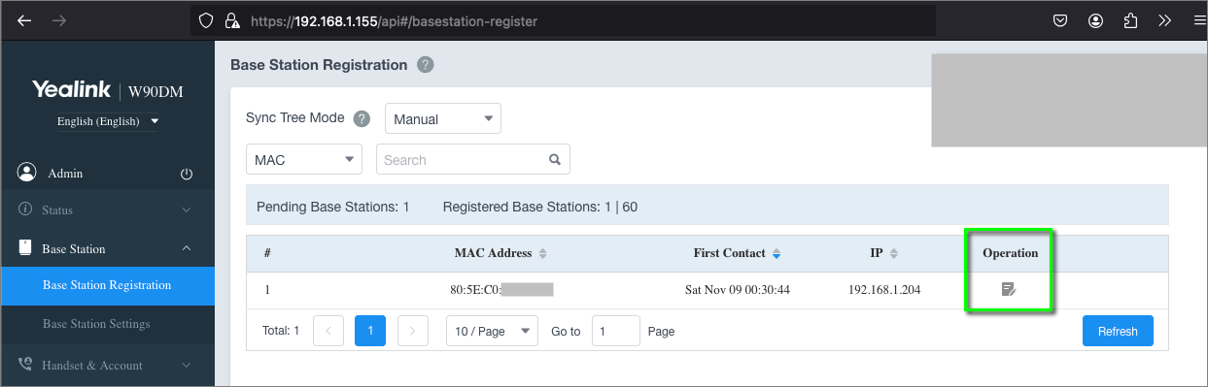Open the MAC search filter dropdown
This screenshot has width=1208, height=387.
click(x=304, y=159)
